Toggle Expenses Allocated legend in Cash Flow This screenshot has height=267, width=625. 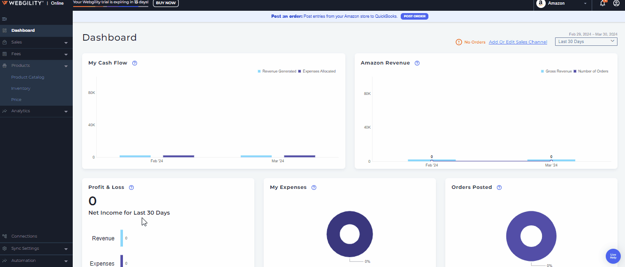click(x=317, y=72)
